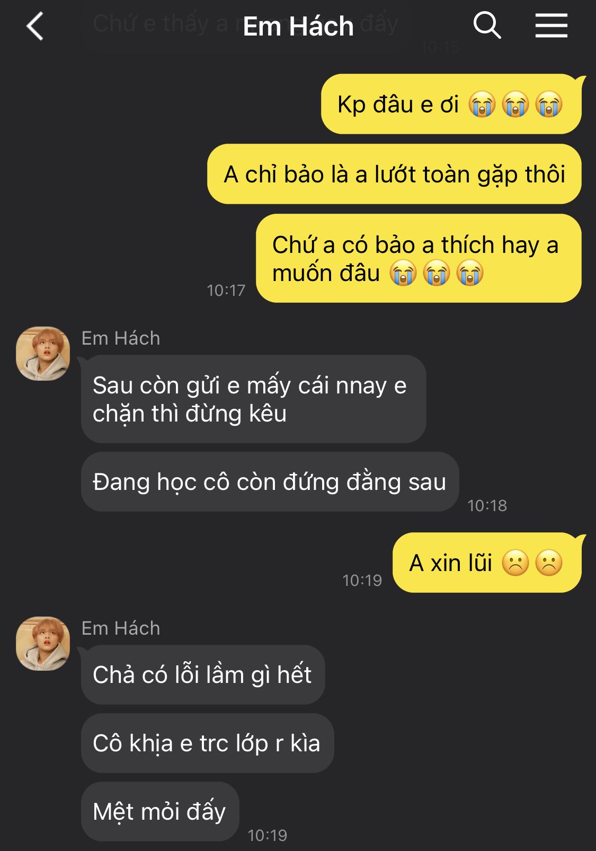596x851 pixels.
Task: Tap the "A xin lũi" message bubble
Action: (x=487, y=563)
